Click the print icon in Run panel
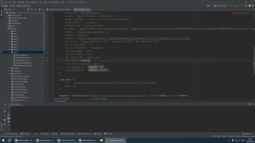Image resolution: width=255 pixels, height=143 pixels. click(x=8, y=122)
